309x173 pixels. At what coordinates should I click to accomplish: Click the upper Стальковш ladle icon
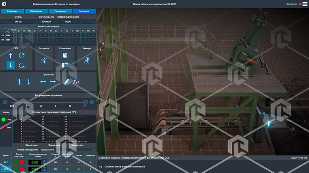pyautogui.click(x=65, y=56)
